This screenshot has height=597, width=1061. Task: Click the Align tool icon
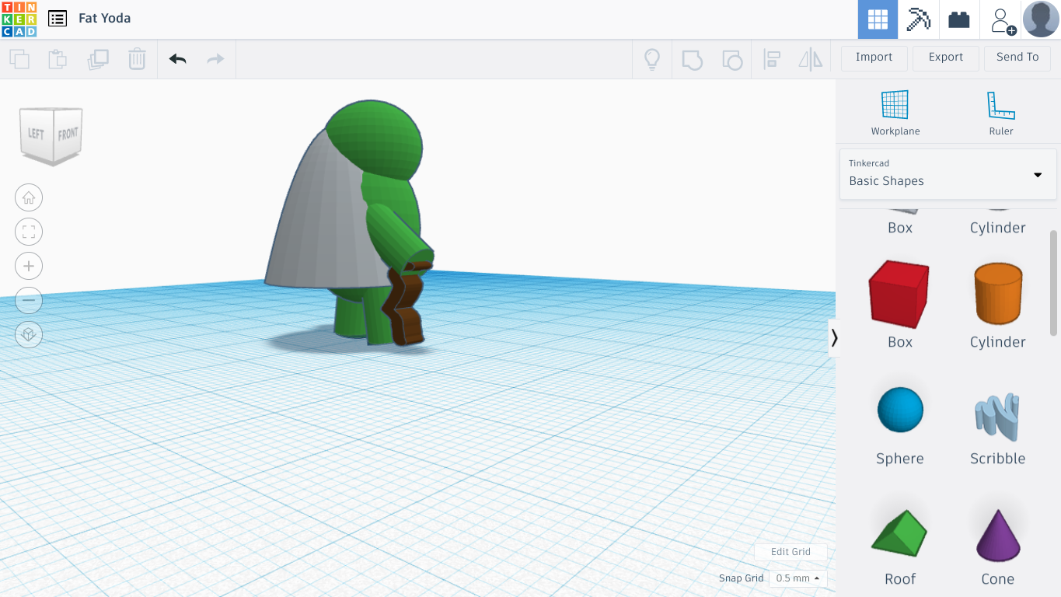coord(772,59)
